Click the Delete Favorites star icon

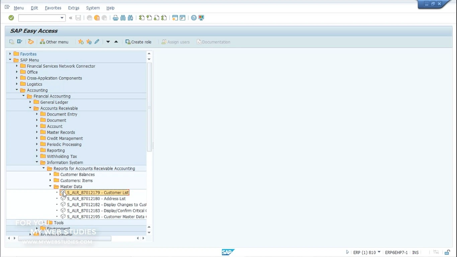tap(89, 42)
